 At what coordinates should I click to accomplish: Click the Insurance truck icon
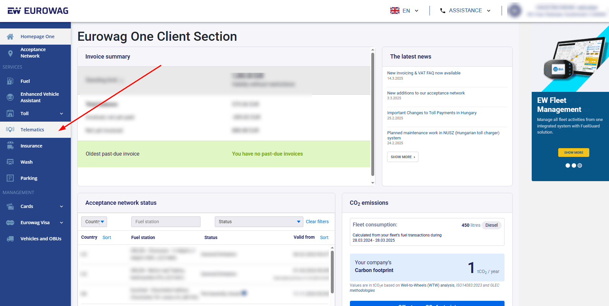[x=10, y=146]
